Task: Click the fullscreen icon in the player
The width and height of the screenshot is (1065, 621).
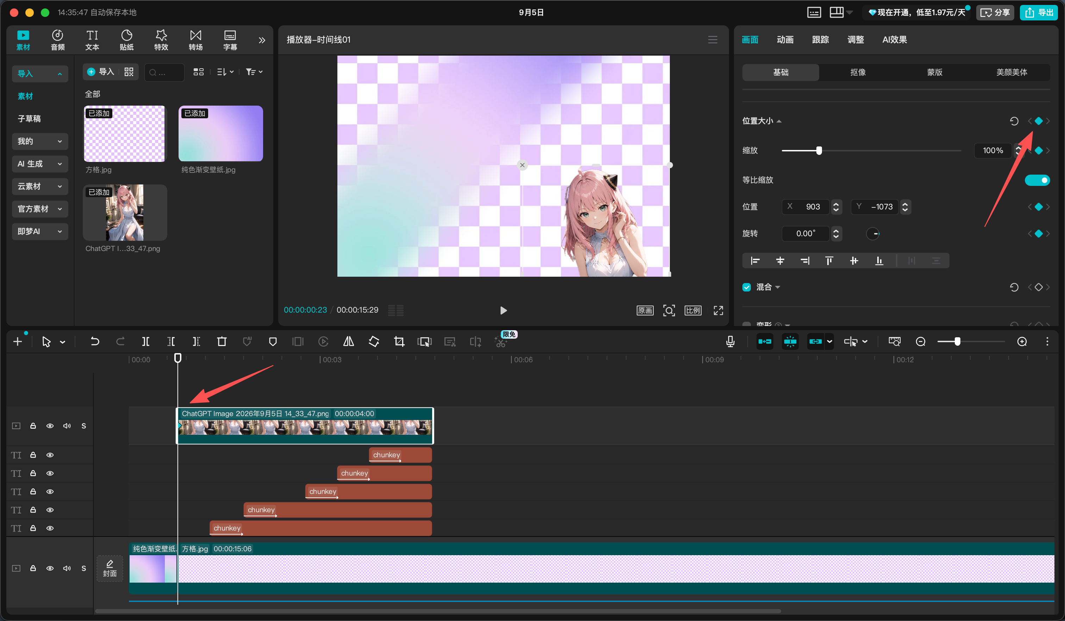Action: click(x=718, y=310)
